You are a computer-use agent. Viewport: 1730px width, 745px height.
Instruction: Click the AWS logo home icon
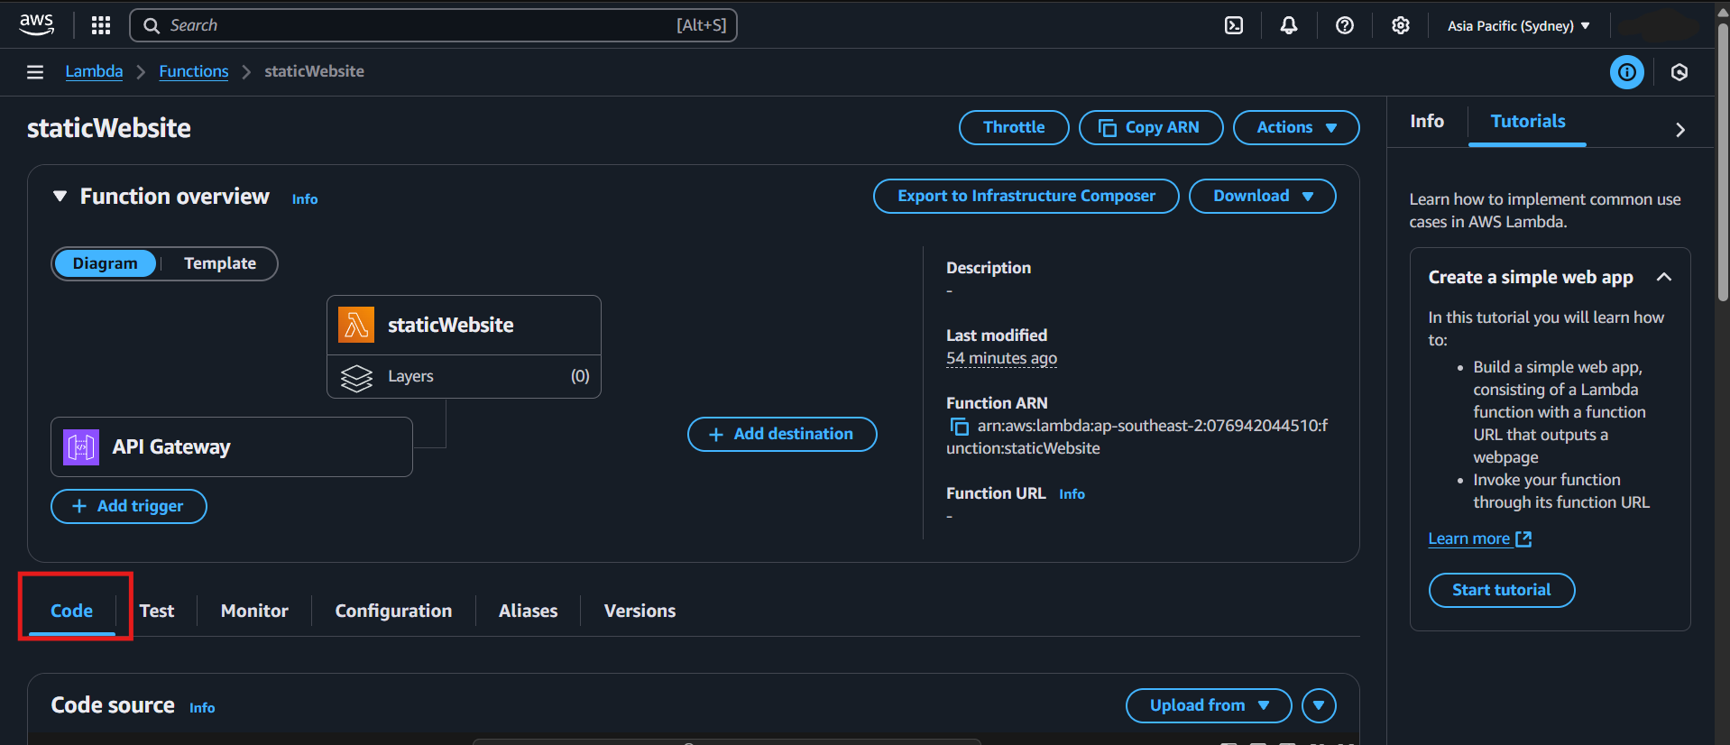click(36, 24)
